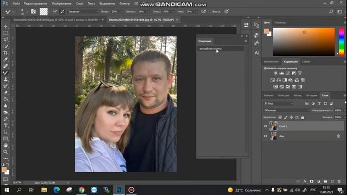Open Chrome from the taskbar
The height and width of the screenshot is (195, 347).
pos(81,190)
